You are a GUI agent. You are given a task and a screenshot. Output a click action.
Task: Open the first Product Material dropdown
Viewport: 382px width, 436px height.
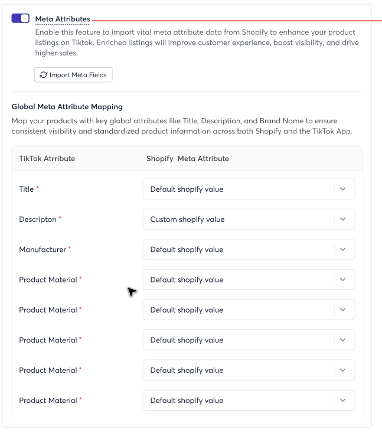[249, 280]
